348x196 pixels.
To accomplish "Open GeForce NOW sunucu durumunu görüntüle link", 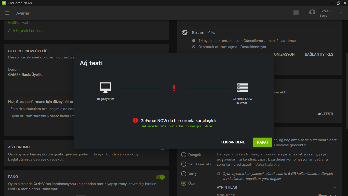I will click(176, 126).
